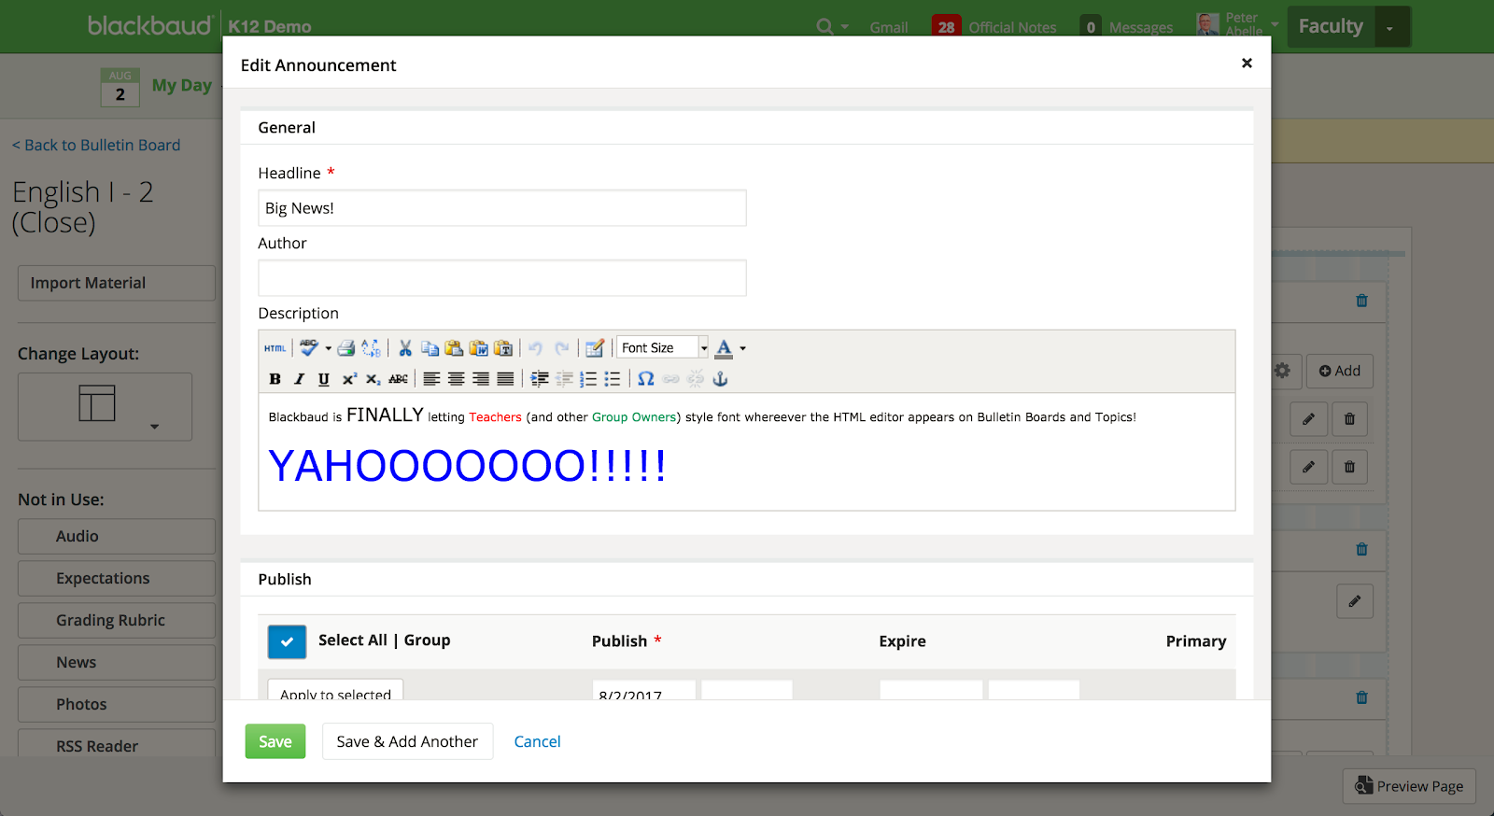Open Peter Abelle's profile menu
Image resolution: width=1494 pixels, height=816 pixels.
1238,25
